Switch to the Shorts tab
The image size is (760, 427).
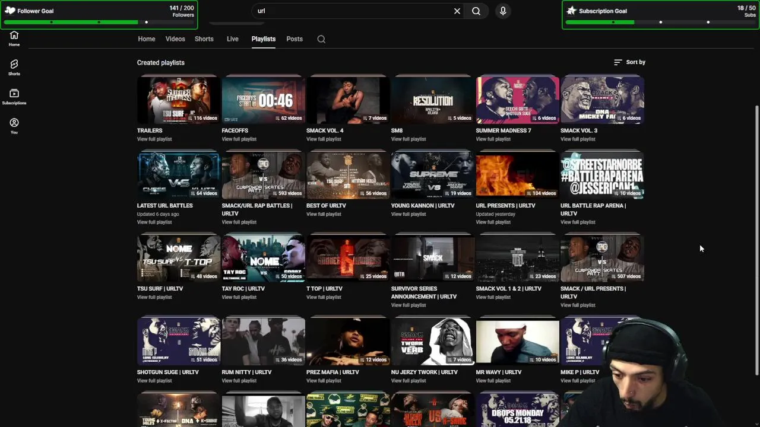tap(204, 39)
